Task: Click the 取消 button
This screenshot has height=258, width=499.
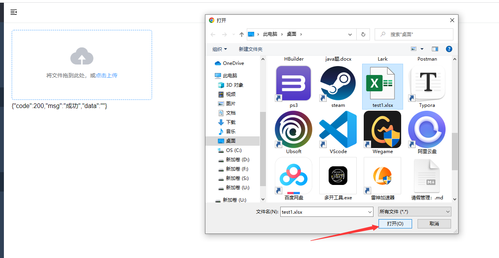Action: point(434,224)
